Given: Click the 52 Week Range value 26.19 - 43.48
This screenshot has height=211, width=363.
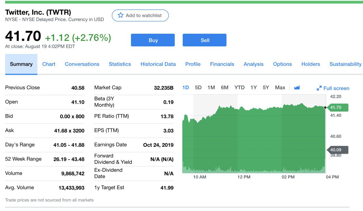Looking at the screenshot, I should coord(69,159).
